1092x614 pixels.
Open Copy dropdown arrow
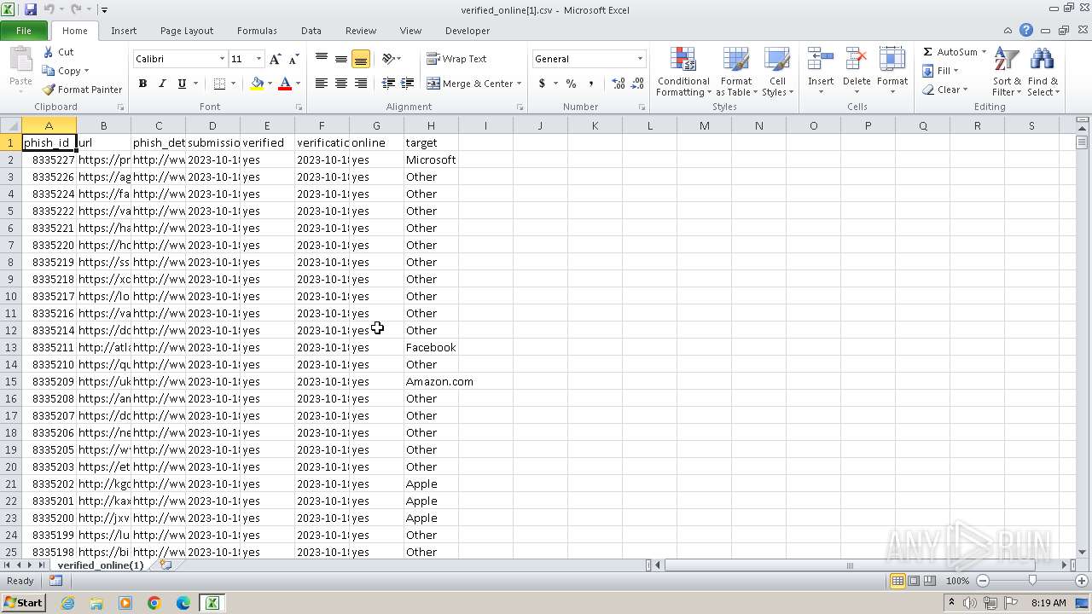click(86, 71)
